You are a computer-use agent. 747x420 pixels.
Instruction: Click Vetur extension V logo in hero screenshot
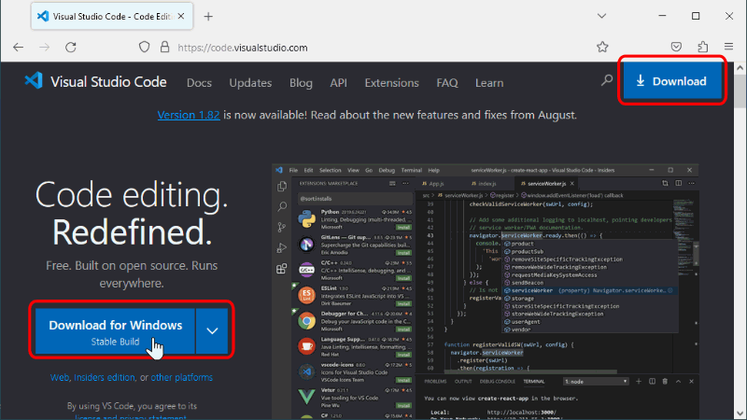307,397
